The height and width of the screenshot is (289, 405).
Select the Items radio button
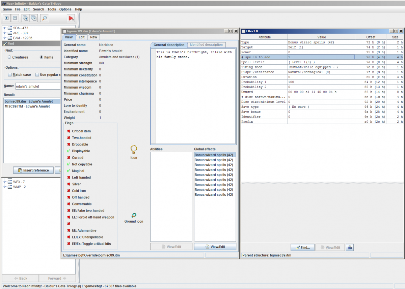coord(42,57)
